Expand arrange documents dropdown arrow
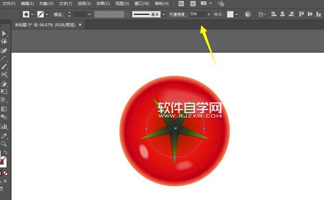 coord(210,3)
